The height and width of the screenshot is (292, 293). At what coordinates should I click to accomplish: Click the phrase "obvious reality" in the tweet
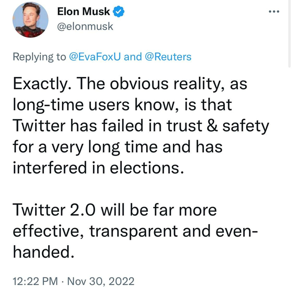(163, 85)
